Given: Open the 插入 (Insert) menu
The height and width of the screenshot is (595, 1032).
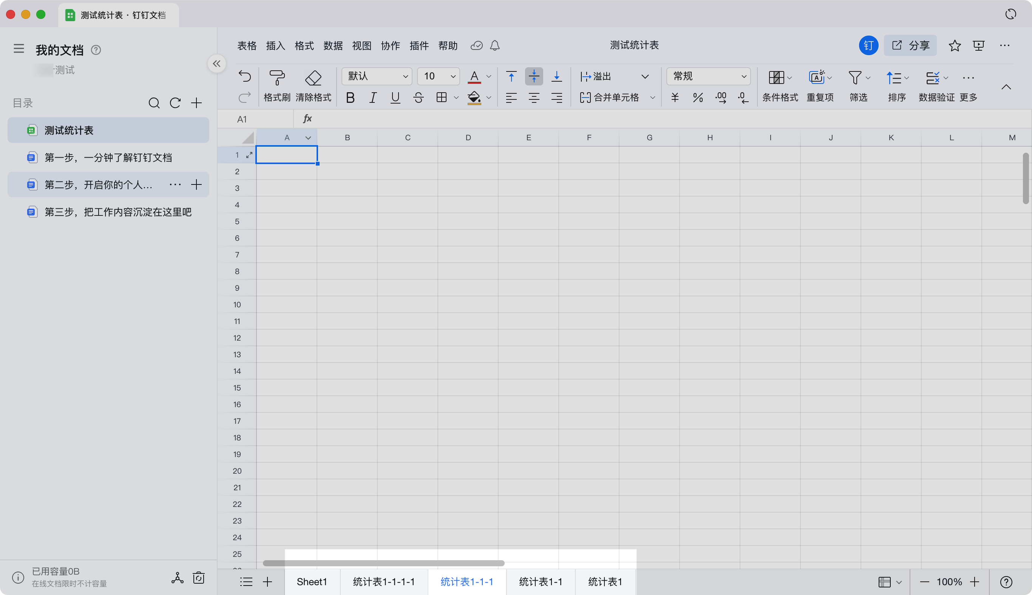Looking at the screenshot, I should coord(275,45).
